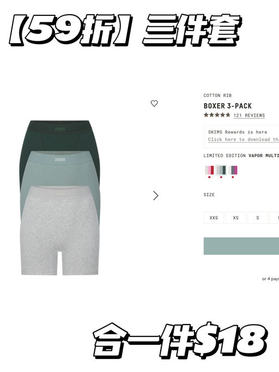Viewport: 279px width, 372px height.
Task: Show the next product image with the right chevron
Action: (155, 196)
